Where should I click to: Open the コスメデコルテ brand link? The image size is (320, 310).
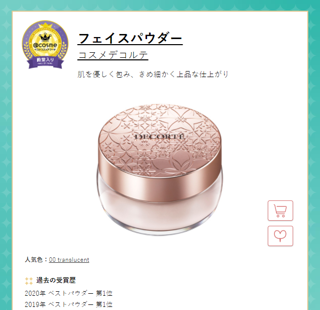(113, 55)
